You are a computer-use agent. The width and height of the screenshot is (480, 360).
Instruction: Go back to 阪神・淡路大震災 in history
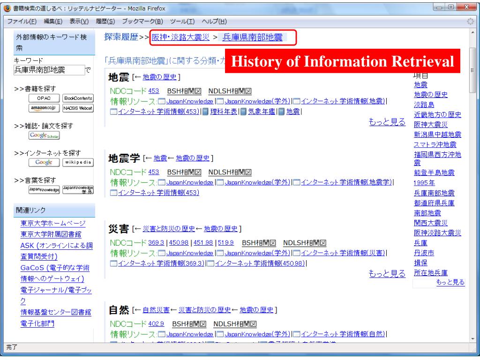180,37
